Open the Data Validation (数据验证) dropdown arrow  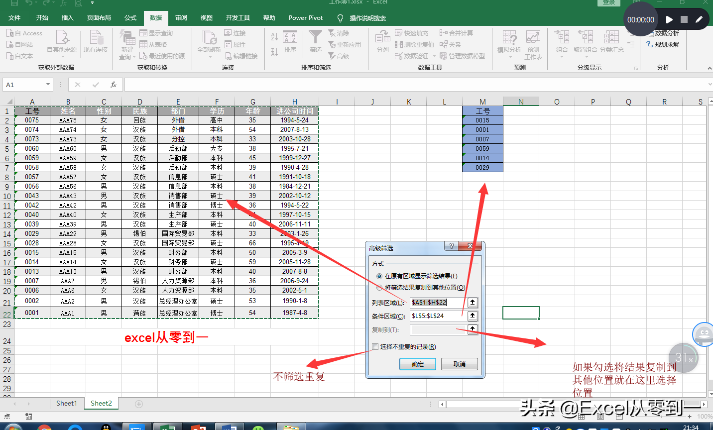coord(434,56)
